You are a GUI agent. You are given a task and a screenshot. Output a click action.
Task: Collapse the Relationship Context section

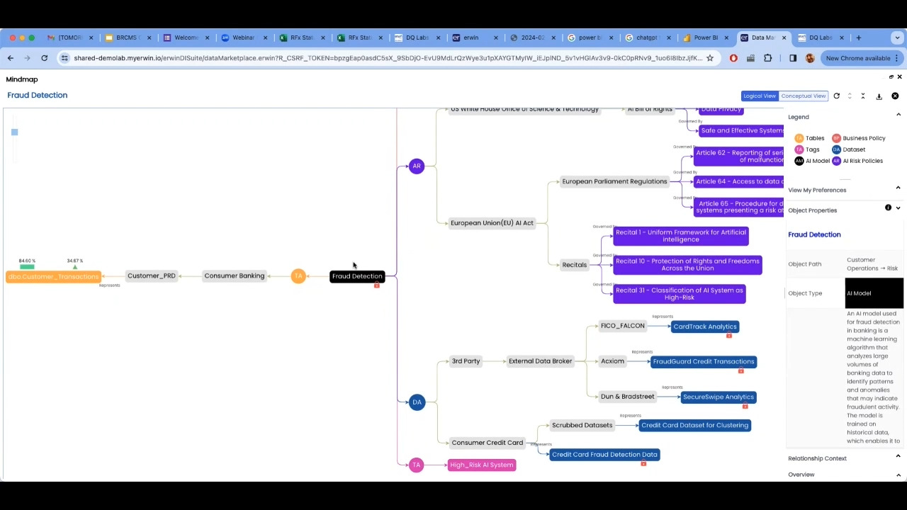[x=898, y=456]
